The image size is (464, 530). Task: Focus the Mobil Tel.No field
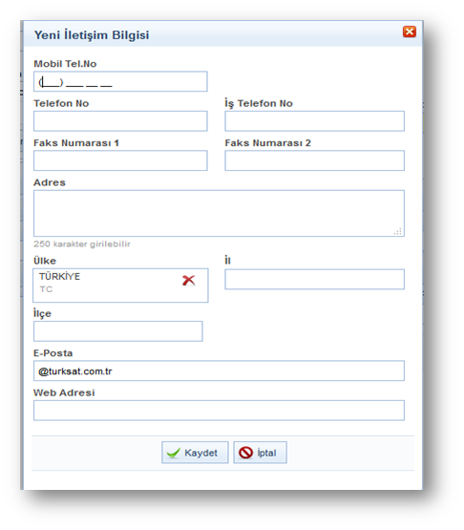120,81
